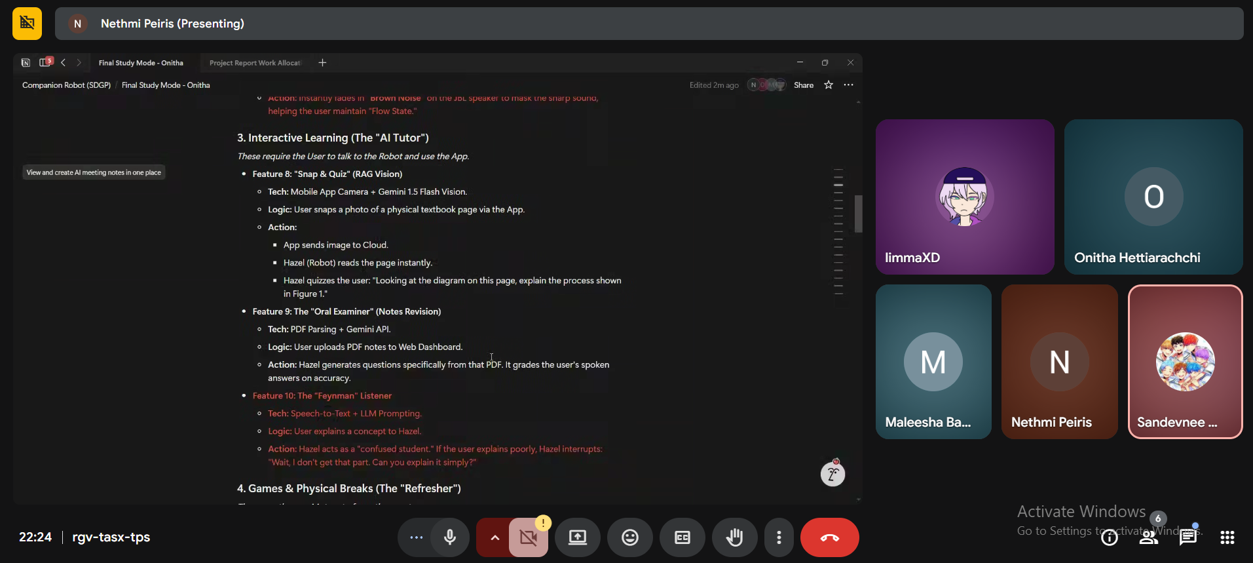This screenshot has width=1253, height=563.
Task: Click the Share button in Notion
Action: click(x=804, y=85)
